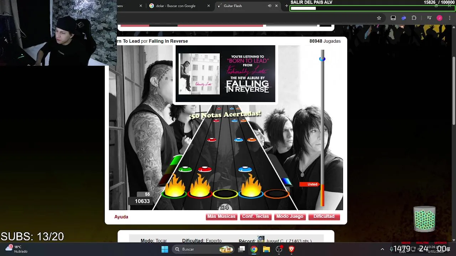
Task: Open the Windows Start menu
Action: (165, 249)
